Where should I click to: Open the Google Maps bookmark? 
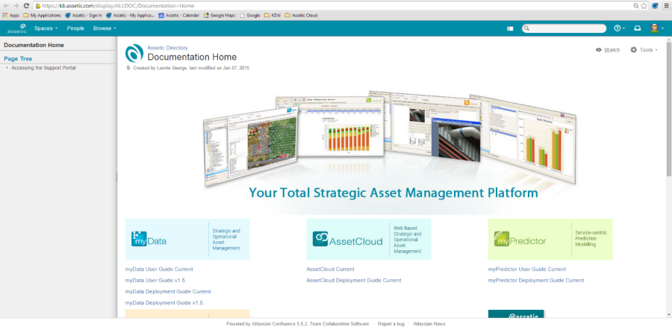(x=220, y=16)
